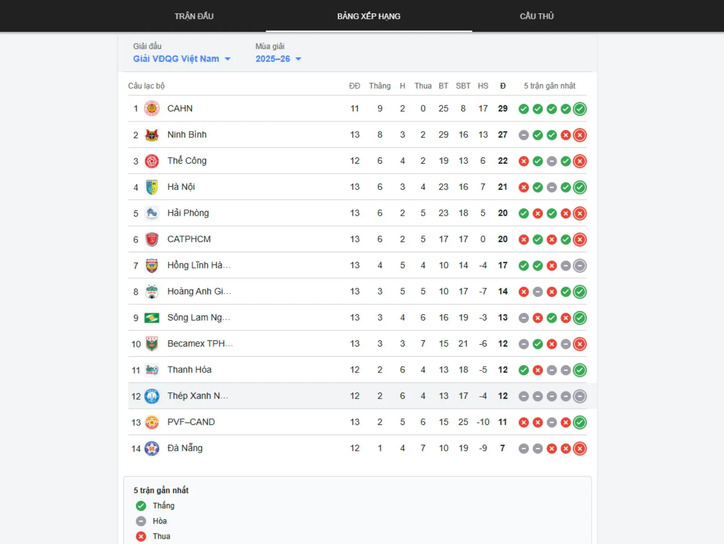This screenshot has width=724, height=544.
Task: Click the Becamex TPHCM club logo
Action: [x=152, y=344]
